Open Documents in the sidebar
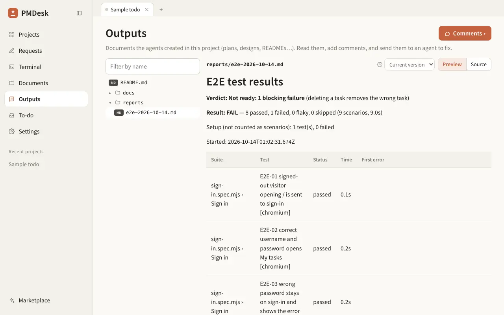Screen dimensions: 504x315 pos(46,83)
